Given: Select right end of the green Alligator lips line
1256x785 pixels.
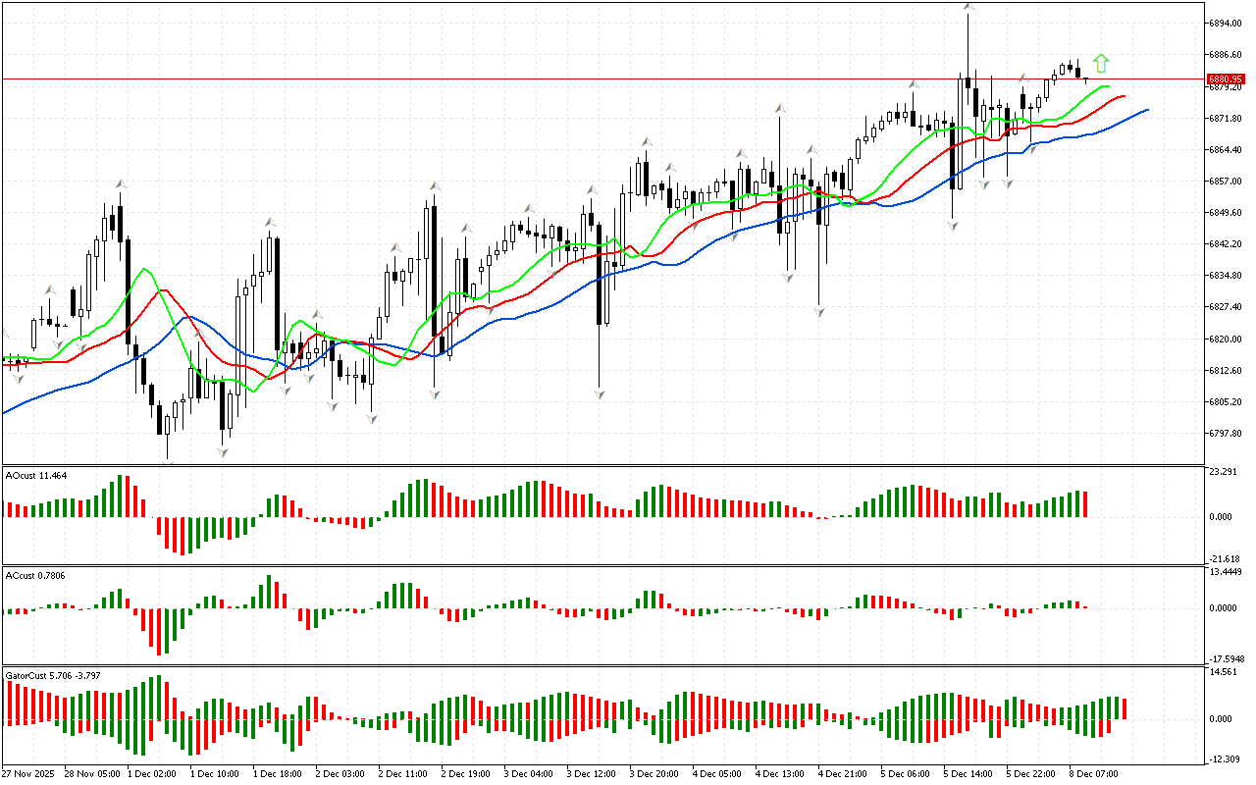Looking at the screenshot, I should pos(1109,86).
